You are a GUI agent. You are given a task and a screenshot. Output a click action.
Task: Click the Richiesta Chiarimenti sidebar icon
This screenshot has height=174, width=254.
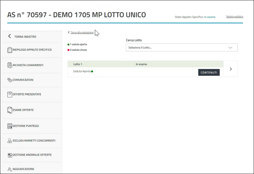(10, 65)
